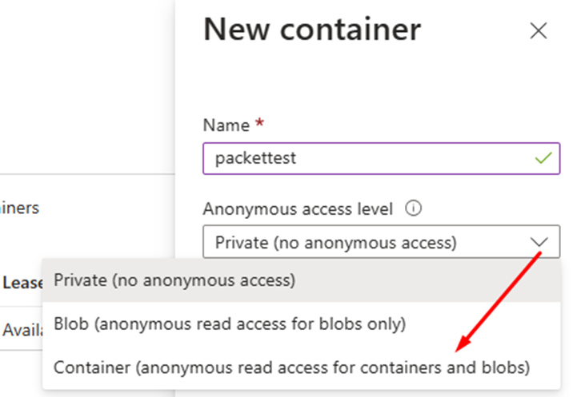
Task: Pick Container anonymous read access option
Action: point(291,367)
